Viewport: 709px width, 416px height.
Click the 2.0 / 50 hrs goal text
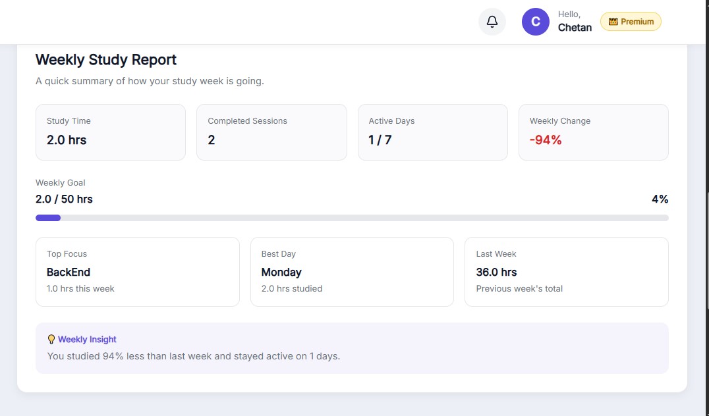click(x=64, y=199)
